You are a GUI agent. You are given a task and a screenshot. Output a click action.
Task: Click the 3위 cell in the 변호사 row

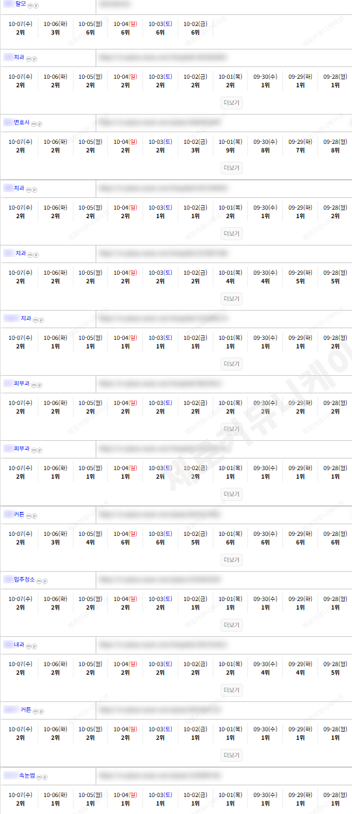[x=195, y=150]
